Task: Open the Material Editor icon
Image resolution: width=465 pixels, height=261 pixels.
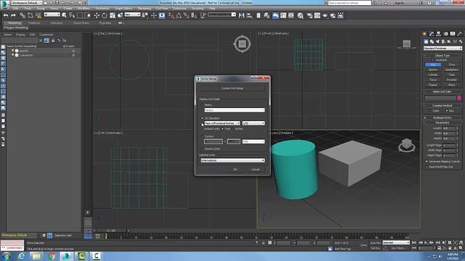Action: (300, 15)
